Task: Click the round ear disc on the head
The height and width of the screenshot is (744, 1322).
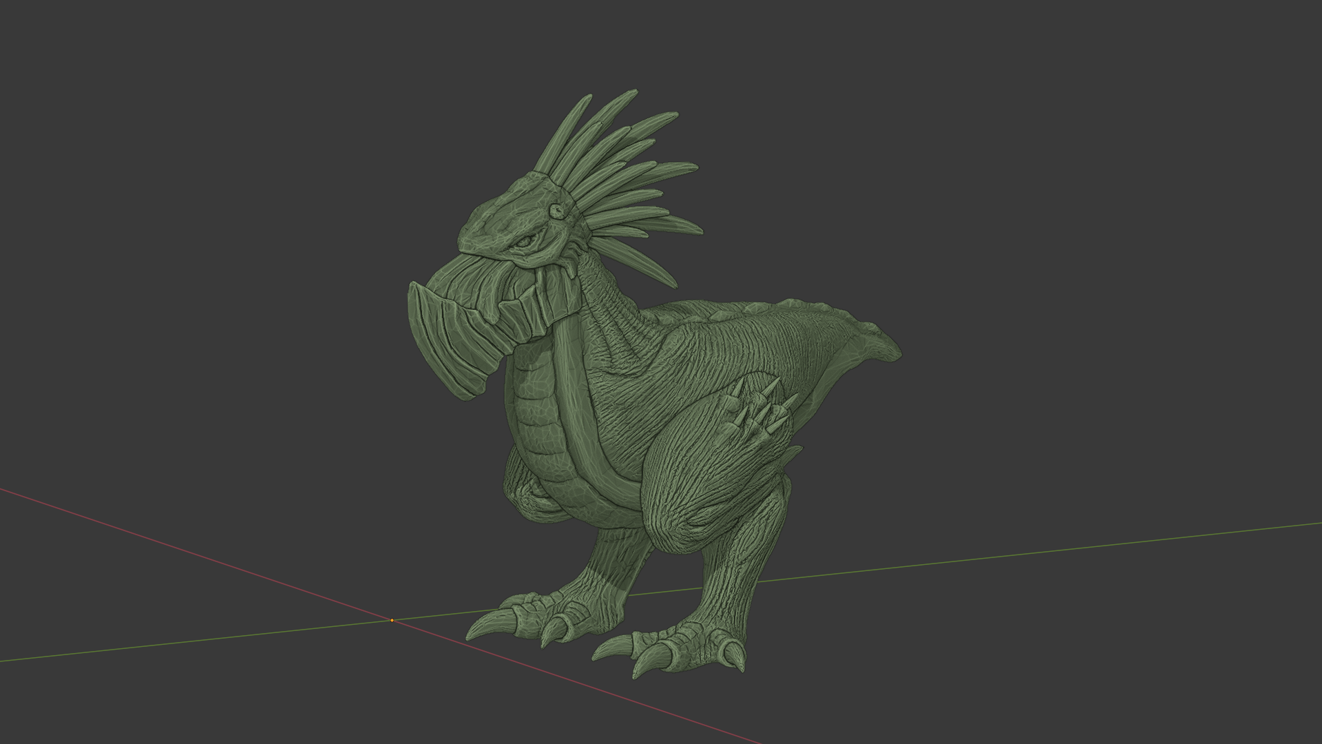Action: [x=558, y=210]
